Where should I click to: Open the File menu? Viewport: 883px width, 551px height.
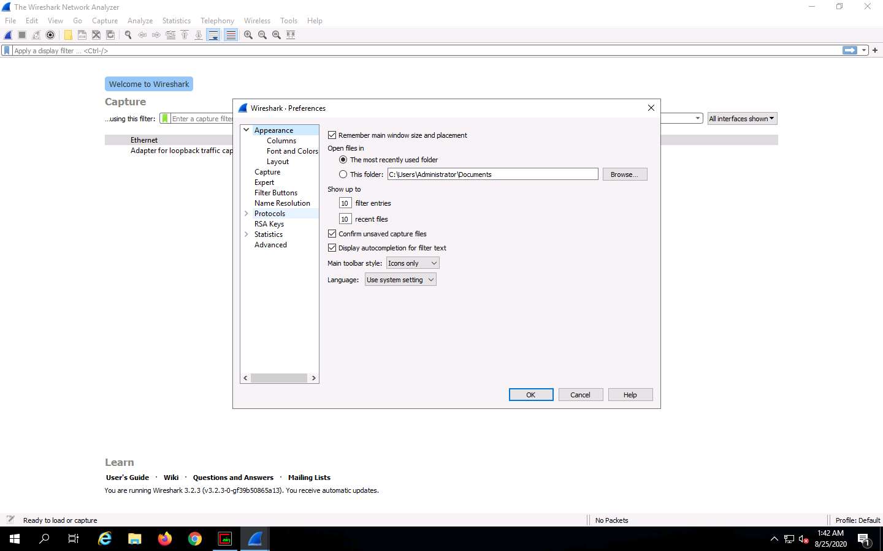click(10, 21)
